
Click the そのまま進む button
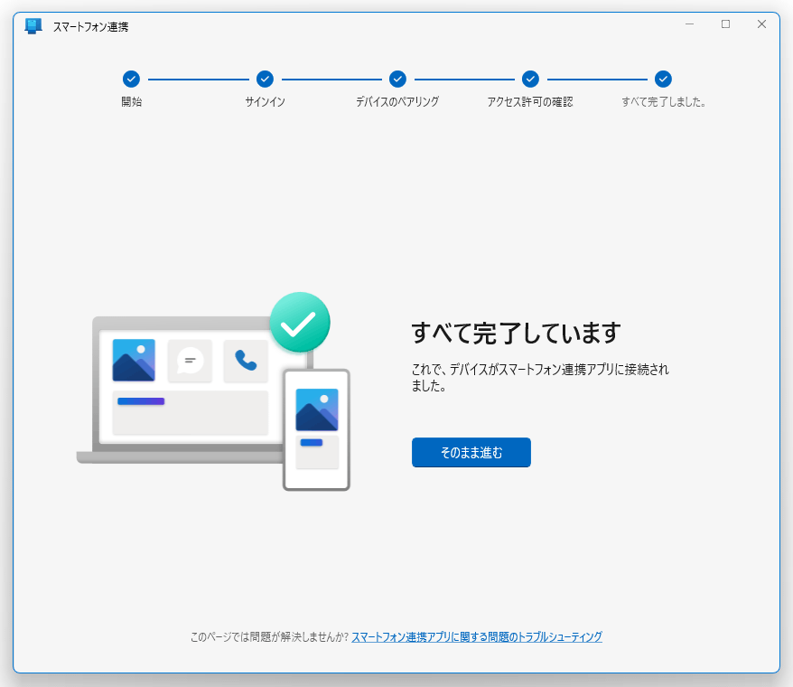click(x=471, y=452)
